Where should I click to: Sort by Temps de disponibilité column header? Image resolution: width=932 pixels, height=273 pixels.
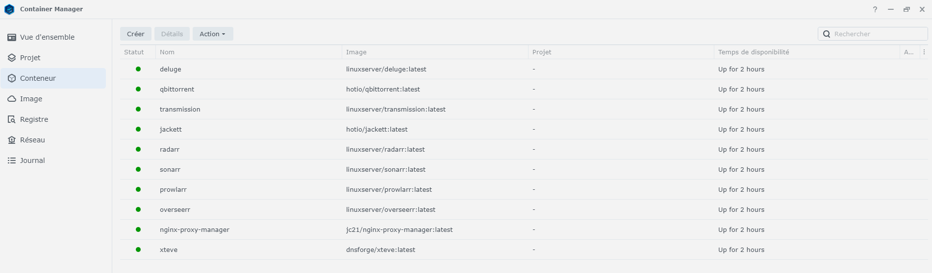(x=754, y=52)
